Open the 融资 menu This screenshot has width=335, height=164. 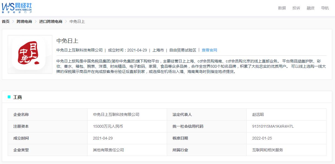[x=311, y=8]
